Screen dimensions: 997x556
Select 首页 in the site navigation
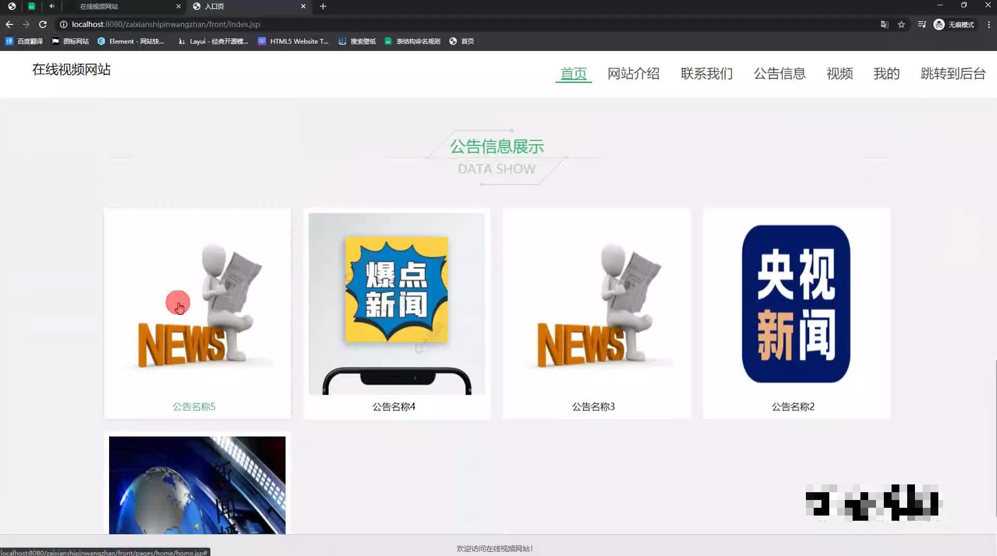coord(573,74)
